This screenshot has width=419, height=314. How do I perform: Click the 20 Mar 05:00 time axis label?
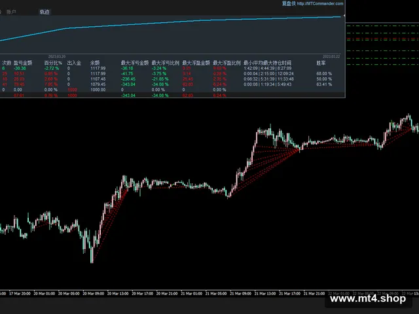click(69, 294)
